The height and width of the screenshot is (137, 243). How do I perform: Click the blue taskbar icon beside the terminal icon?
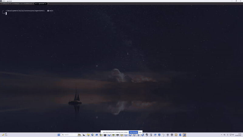(x=180, y=135)
